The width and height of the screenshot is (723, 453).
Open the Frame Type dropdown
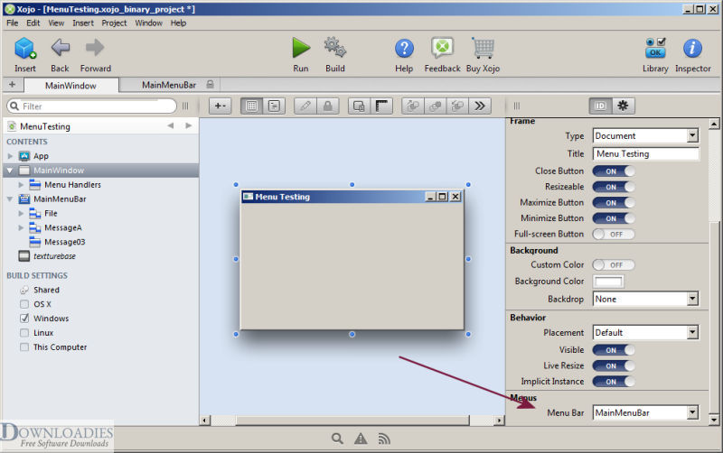click(x=691, y=136)
